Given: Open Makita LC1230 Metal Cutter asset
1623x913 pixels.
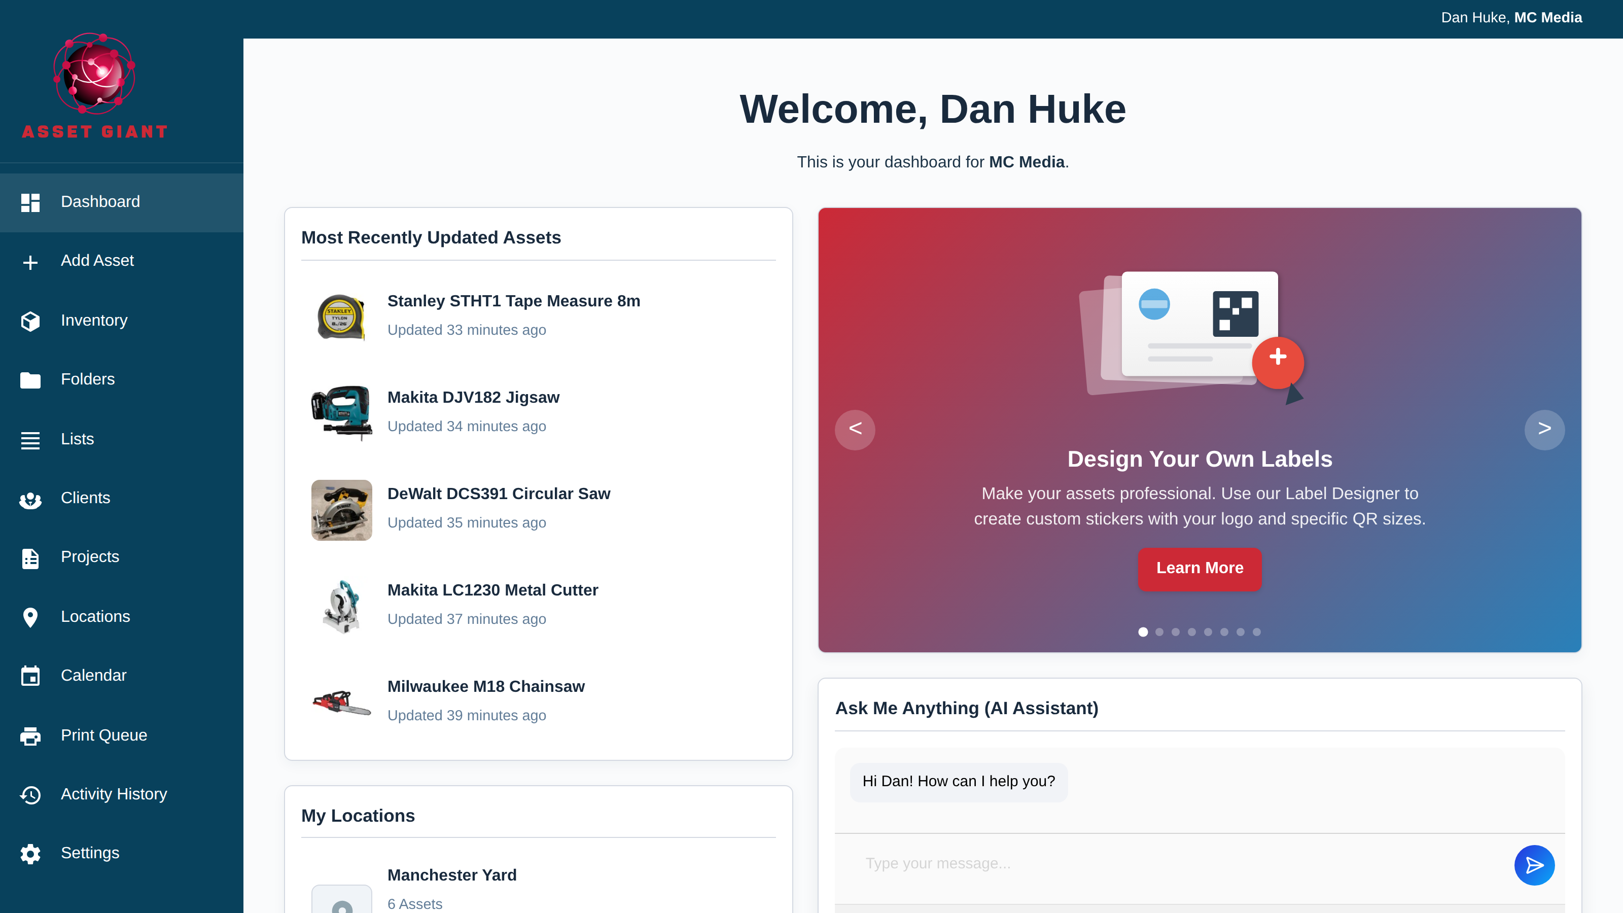Looking at the screenshot, I should click(492, 590).
